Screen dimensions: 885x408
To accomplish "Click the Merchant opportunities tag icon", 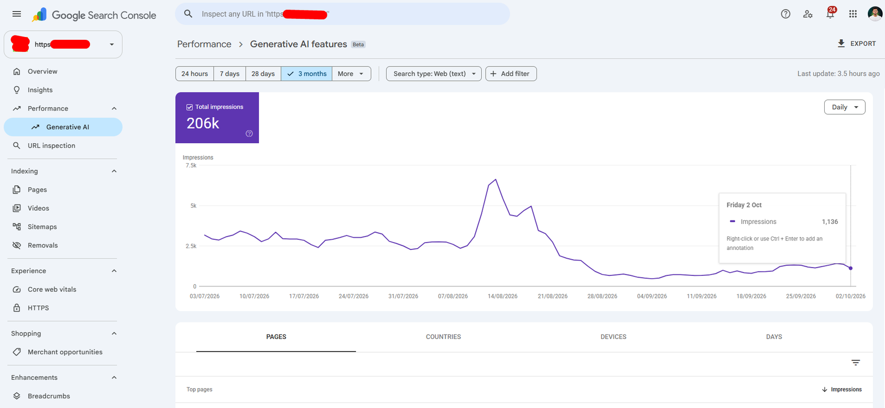I will (x=17, y=352).
